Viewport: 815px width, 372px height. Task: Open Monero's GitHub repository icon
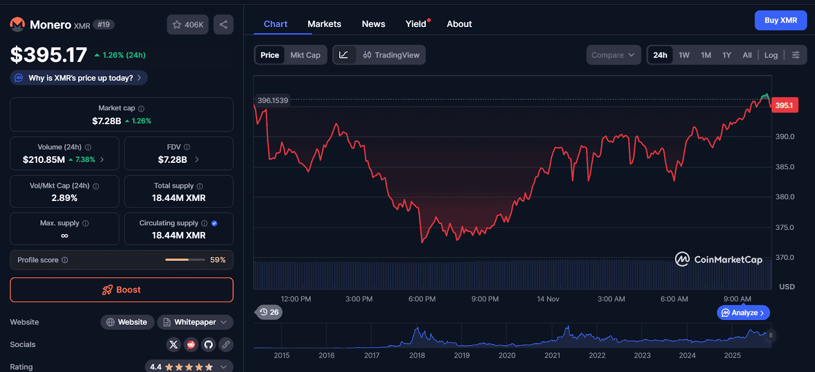[x=208, y=345]
